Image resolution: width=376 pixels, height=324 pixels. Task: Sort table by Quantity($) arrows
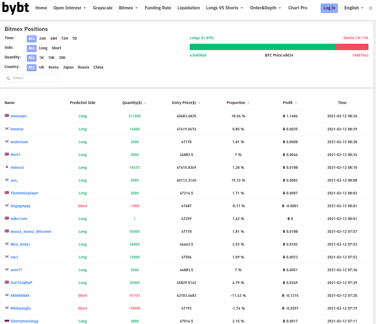145,103
